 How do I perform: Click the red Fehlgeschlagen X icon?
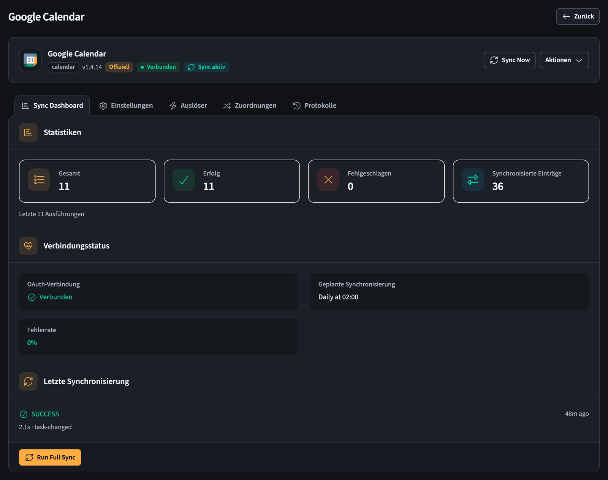pos(328,180)
